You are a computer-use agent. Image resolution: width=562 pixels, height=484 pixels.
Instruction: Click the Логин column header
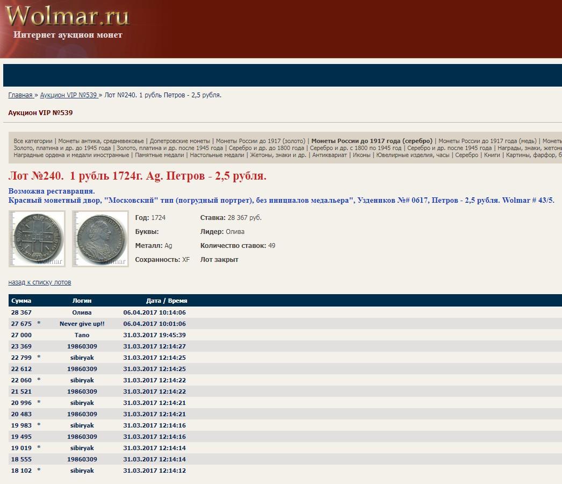pos(82,301)
